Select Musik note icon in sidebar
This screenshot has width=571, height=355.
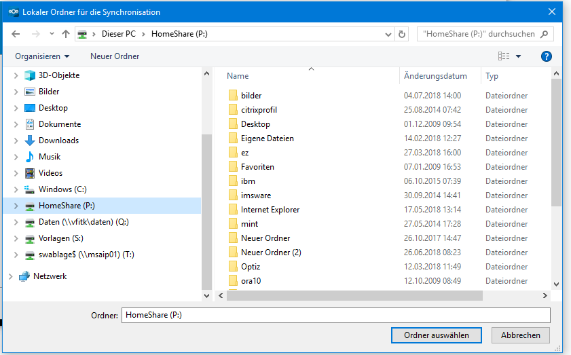point(30,157)
